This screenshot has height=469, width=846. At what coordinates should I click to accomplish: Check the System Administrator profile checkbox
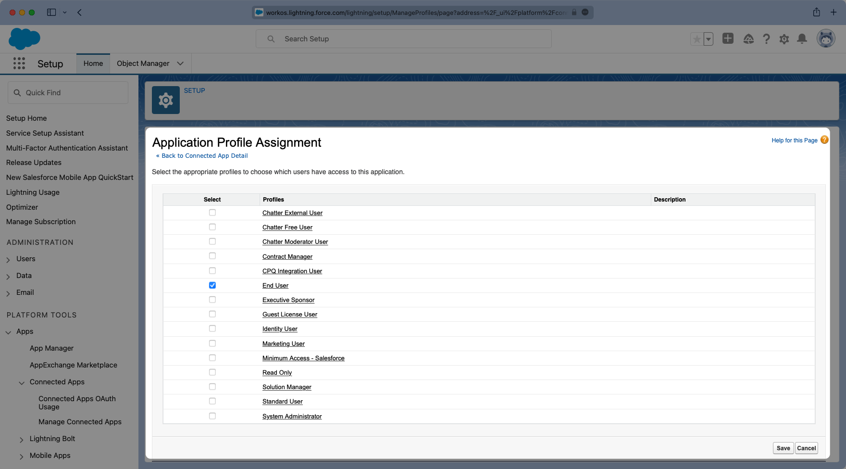(x=212, y=416)
